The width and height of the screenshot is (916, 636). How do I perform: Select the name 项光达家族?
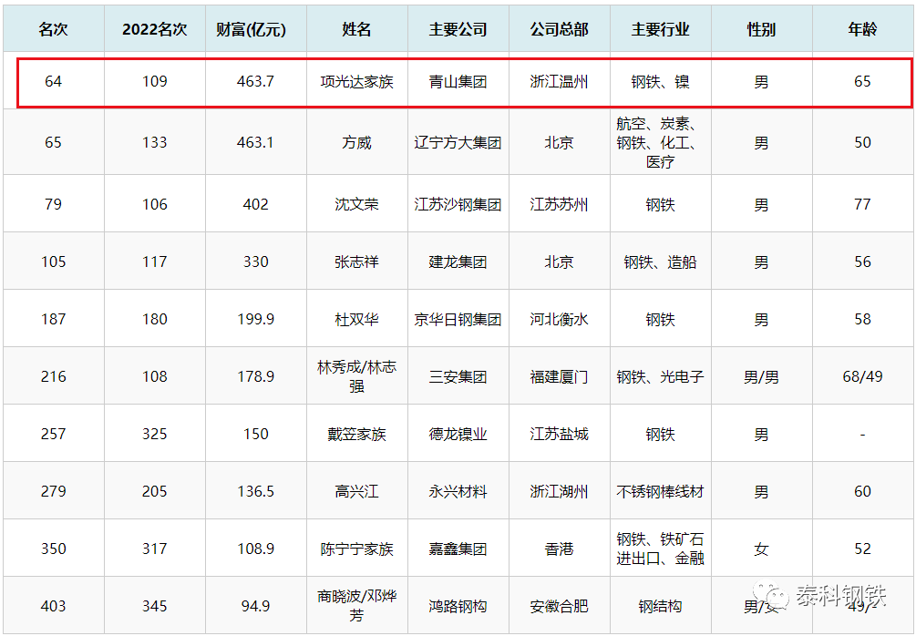357,82
